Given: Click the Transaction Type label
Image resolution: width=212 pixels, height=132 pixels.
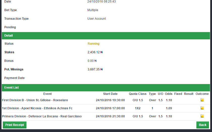Looking at the screenshot, I should pos(17,19).
